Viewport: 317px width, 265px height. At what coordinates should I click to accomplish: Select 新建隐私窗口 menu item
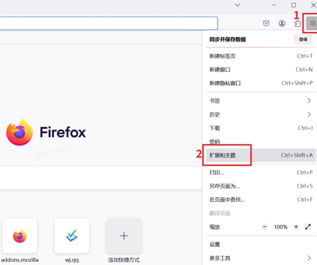click(261, 83)
